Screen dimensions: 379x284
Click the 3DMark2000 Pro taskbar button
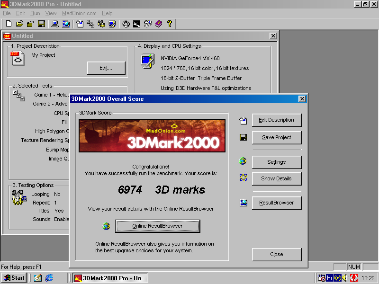pos(110,278)
